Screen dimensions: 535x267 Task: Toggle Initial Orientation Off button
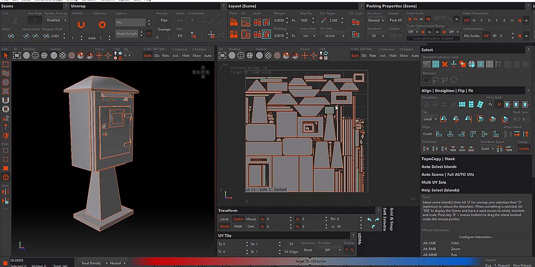point(467,20)
